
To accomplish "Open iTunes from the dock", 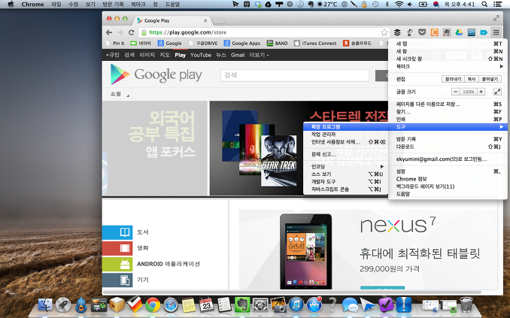I will pos(296,305).
